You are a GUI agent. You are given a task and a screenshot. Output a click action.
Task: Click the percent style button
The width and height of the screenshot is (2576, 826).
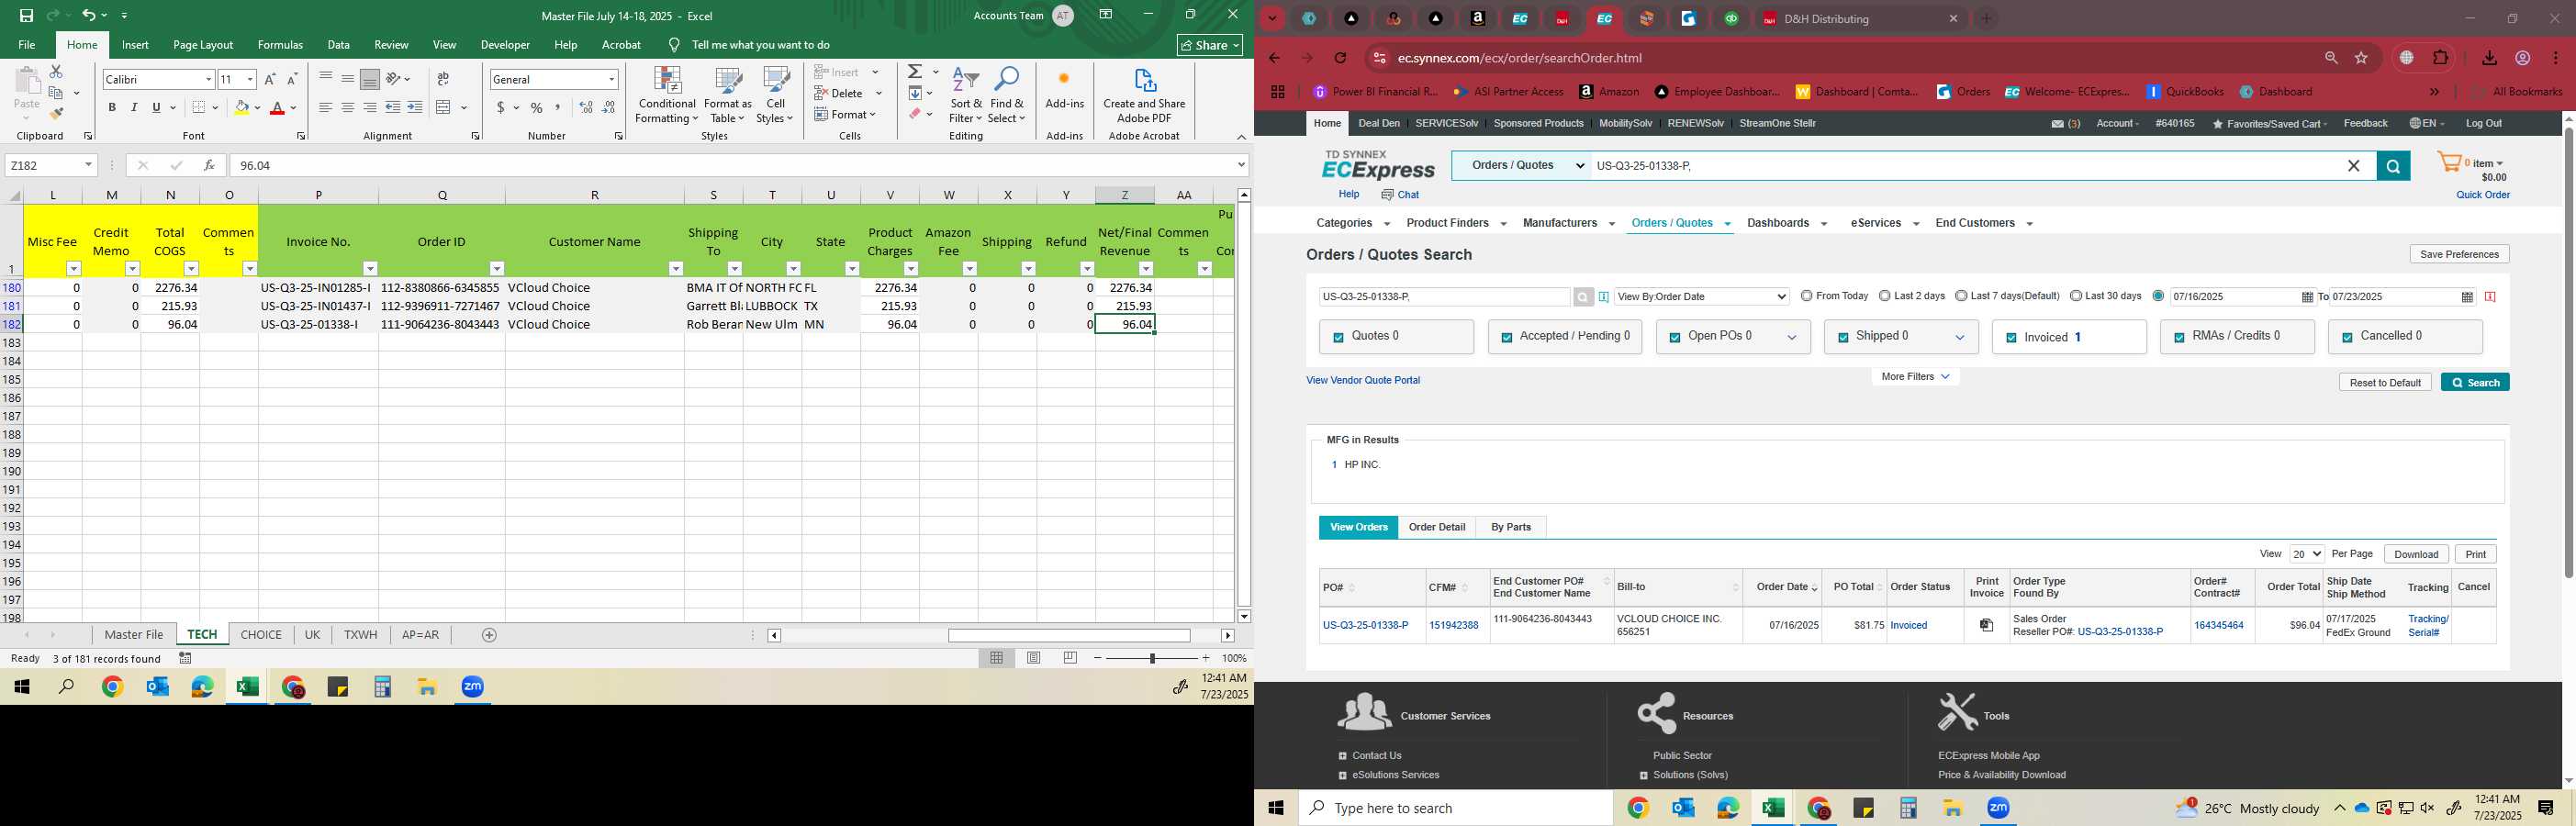(537, 108)
